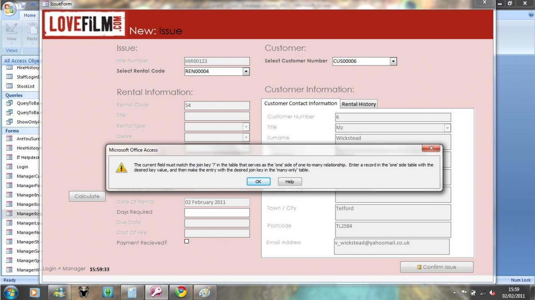Click the Days Required input field

click(217, 213)
